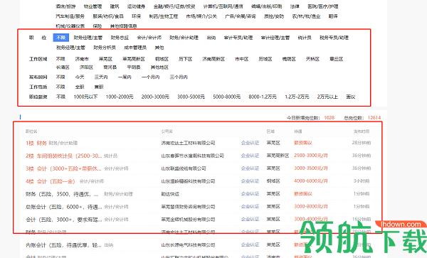The image size is (427, 258).
Task: Open the 法律 industry category
Action: [295, 6]
